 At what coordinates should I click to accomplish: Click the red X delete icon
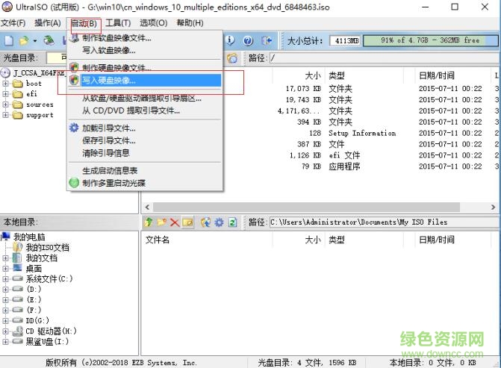174,222
